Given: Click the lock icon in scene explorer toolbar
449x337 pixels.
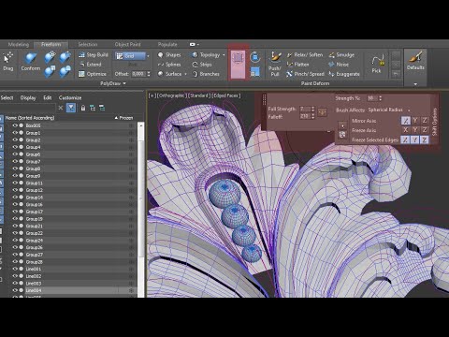Looking at the screenshot, I should [83, 108].
